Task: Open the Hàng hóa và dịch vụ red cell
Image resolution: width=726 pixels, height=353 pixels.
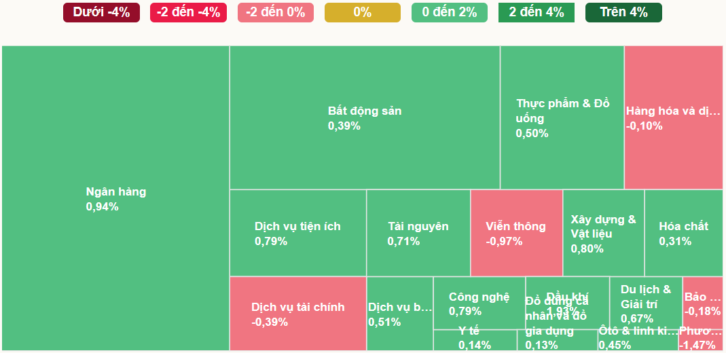Action: pos(673,117)
